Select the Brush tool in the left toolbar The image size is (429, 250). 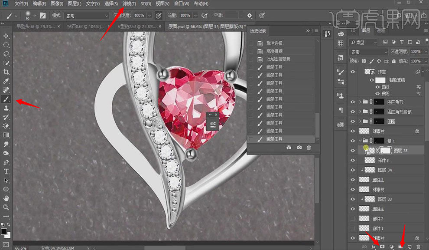coord(6,99)
